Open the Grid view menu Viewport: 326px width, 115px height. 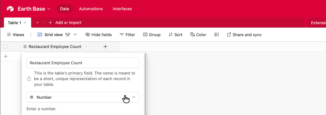57,35
